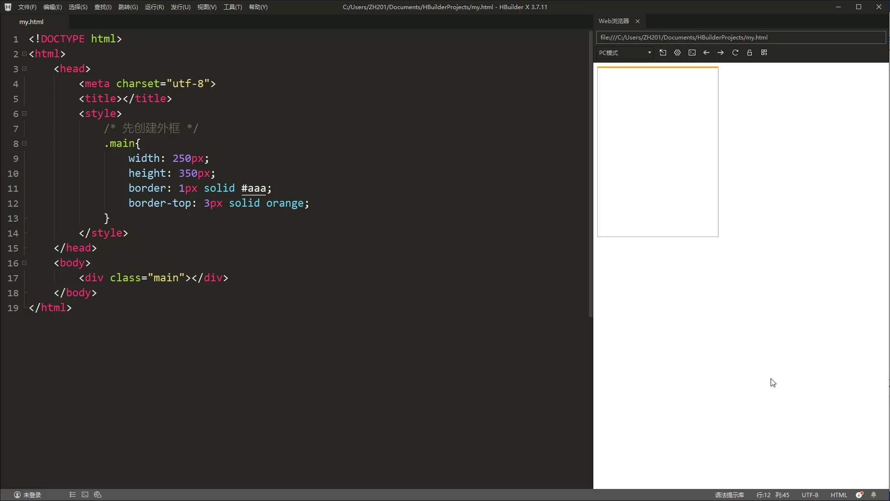
Task: Change the UTF-8 file encoding
Action: click(810, 495)
